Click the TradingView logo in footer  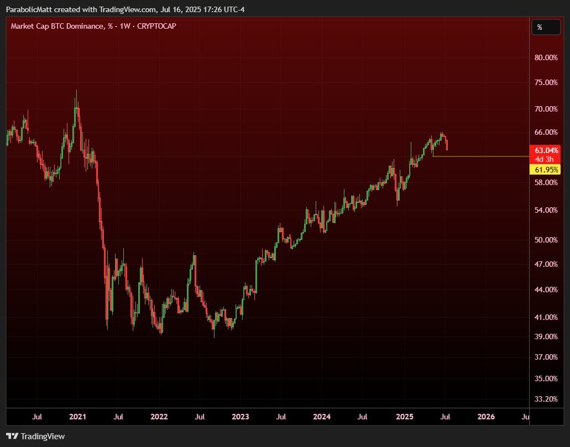(35, 436)
